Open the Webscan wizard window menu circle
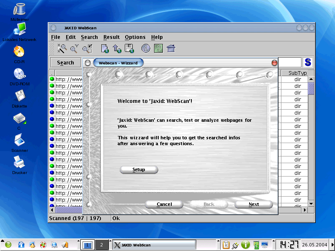The height and width of the screenshot is (251, 335). pos(88,63)
